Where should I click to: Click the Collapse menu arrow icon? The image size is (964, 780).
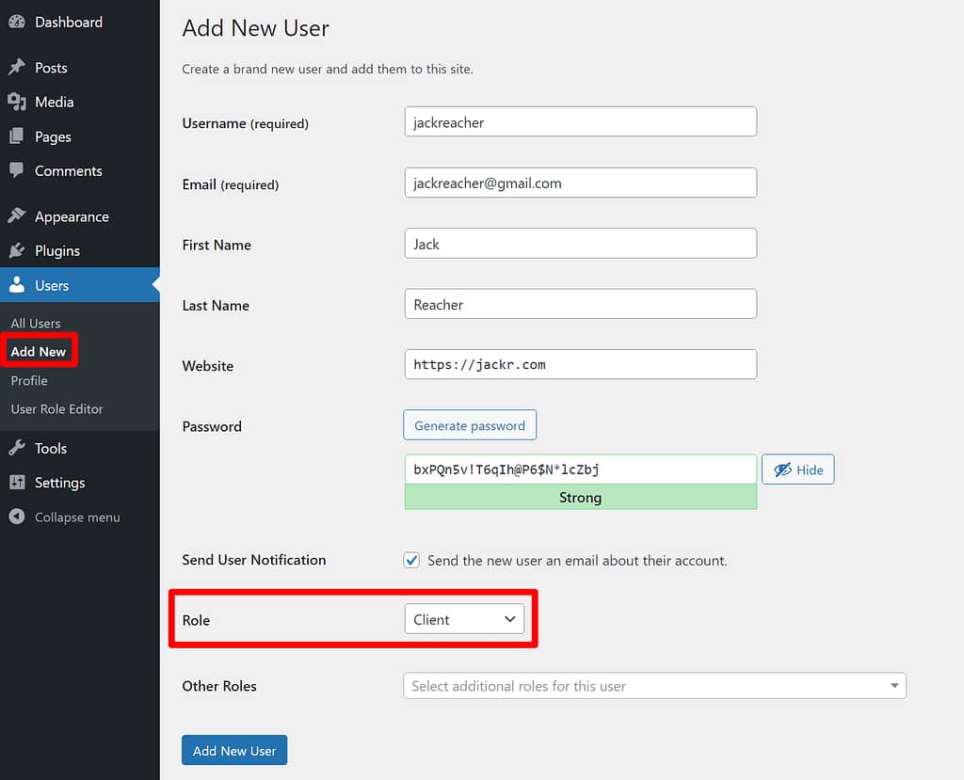pos(17,517)
